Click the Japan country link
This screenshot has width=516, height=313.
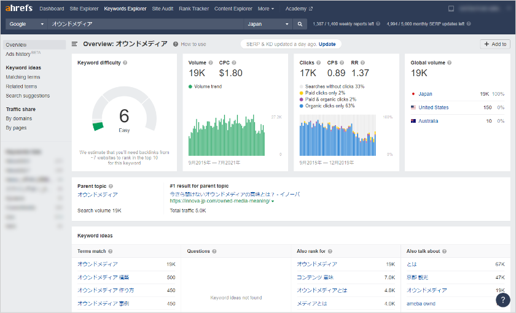click(x=425, y=94)
